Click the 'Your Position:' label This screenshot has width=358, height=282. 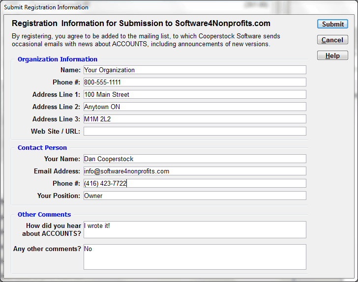point(59,196)
